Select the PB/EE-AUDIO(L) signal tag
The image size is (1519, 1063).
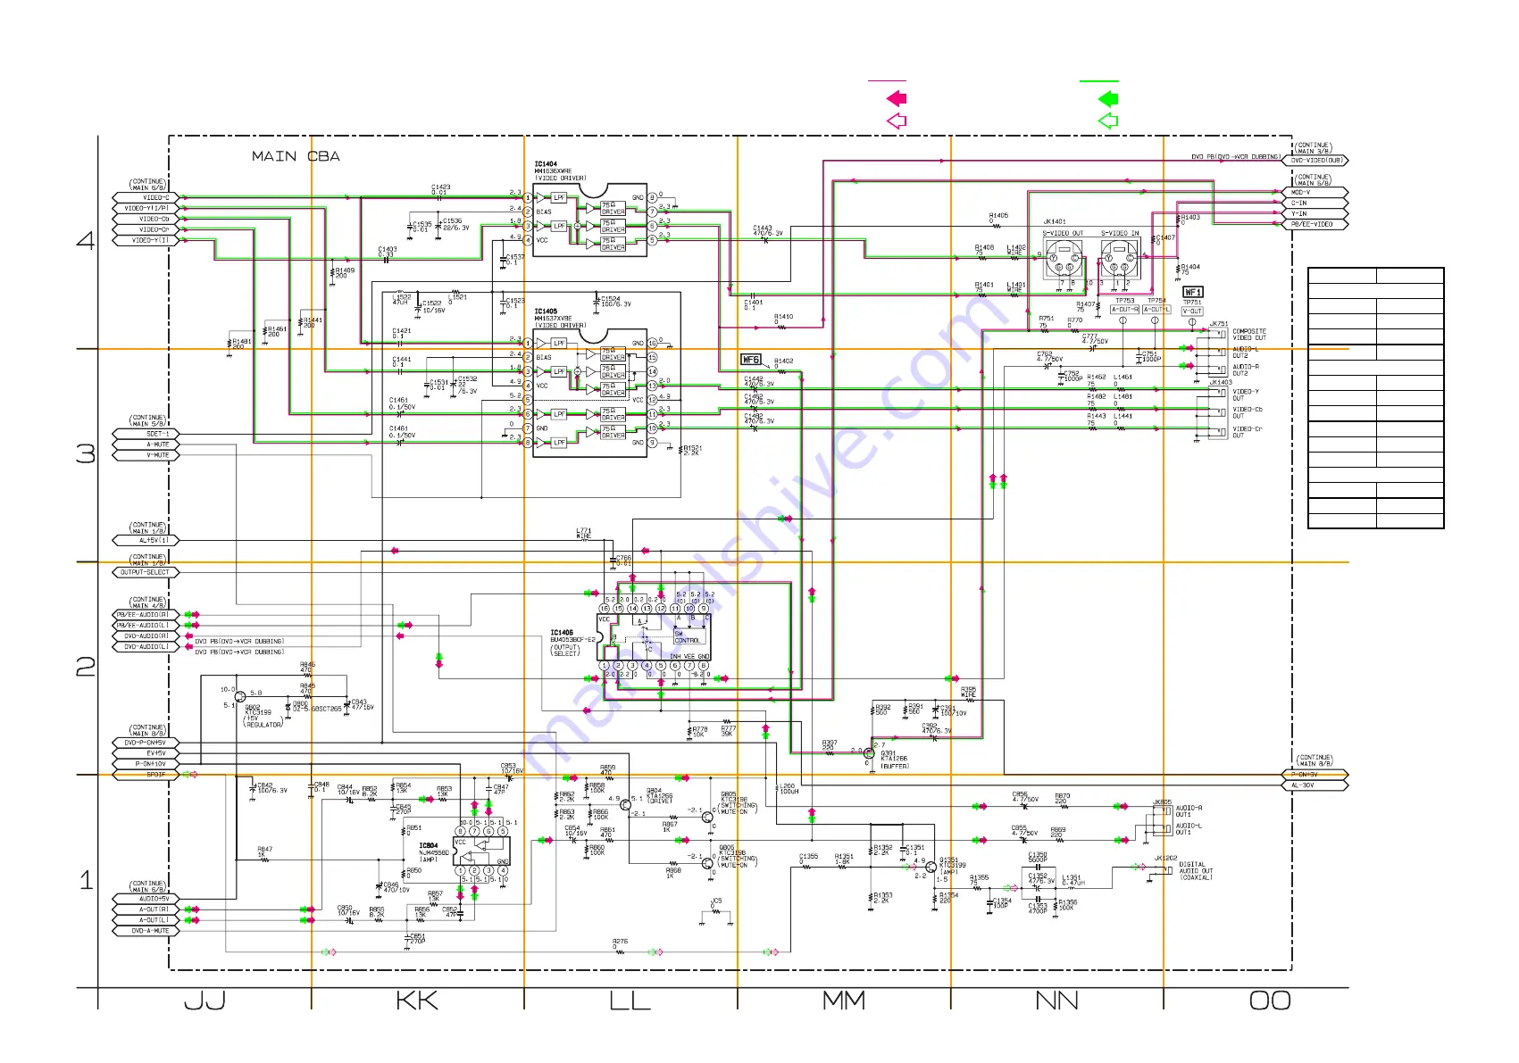[146, 626]
